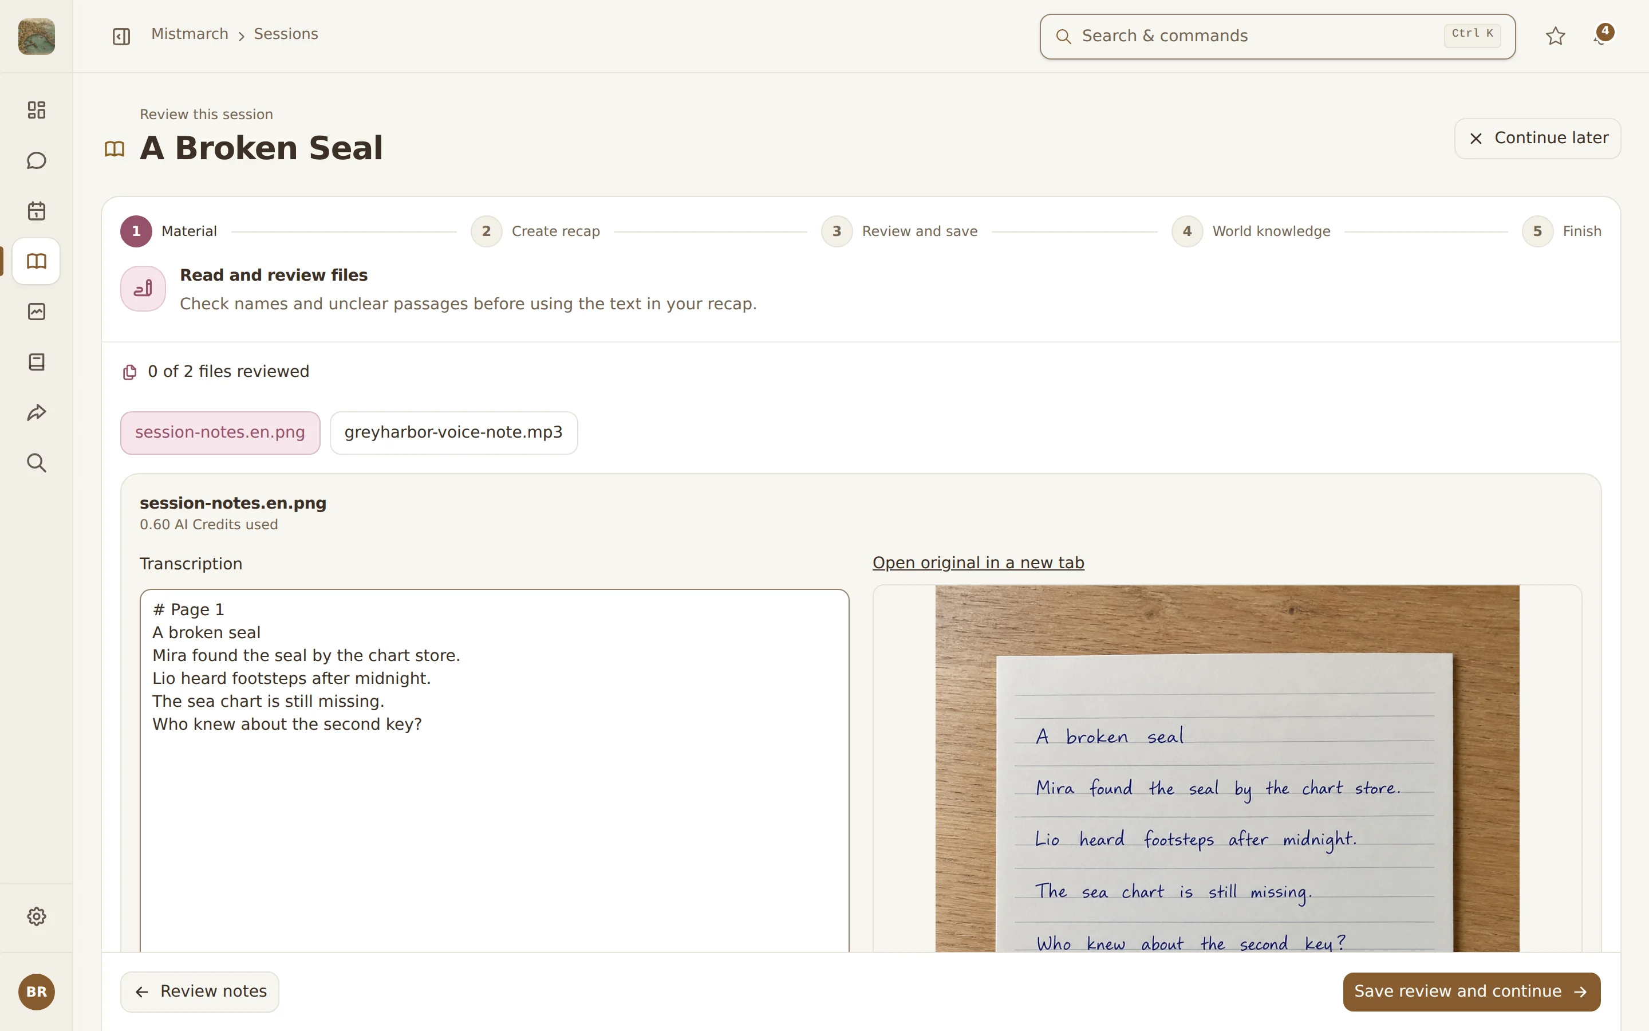Click Save review and continue
This screenshot has height=1031, width=1649.
1471,991
